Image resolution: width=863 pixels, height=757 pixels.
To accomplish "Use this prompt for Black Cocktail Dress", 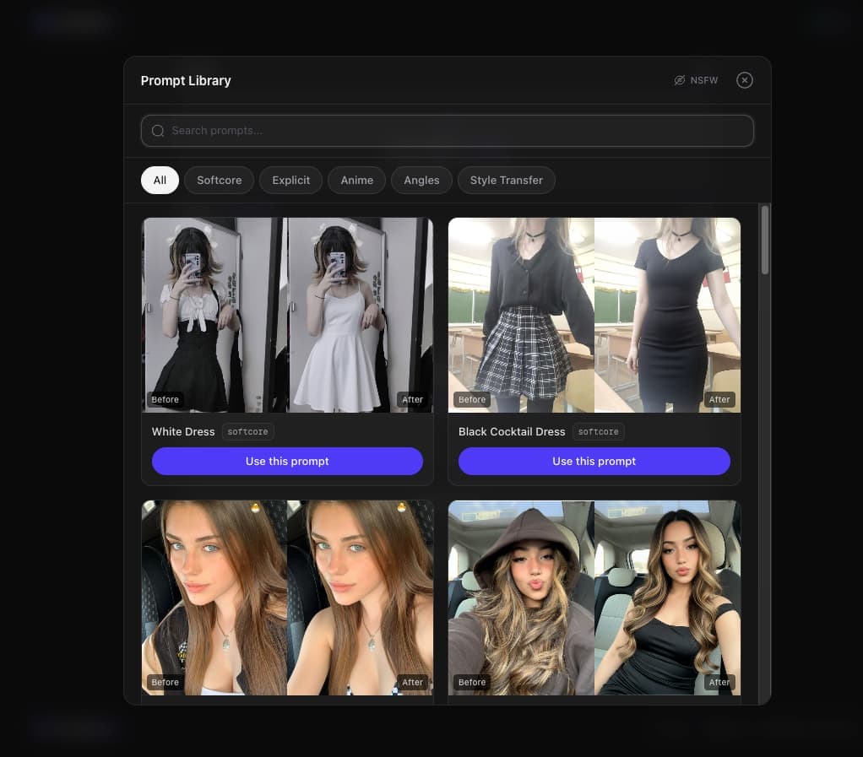I will [x=594, y=462].
